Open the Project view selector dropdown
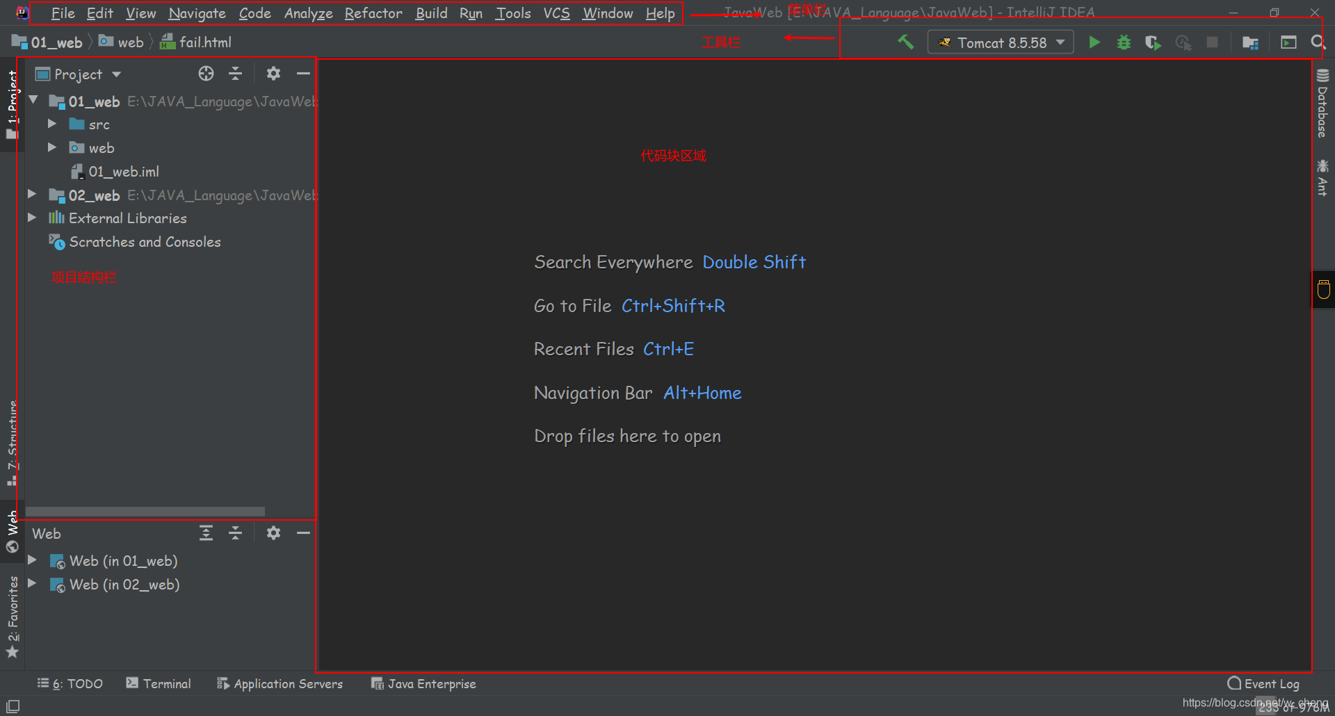This screenshot has height=716, width=1335. coord(78,74)
